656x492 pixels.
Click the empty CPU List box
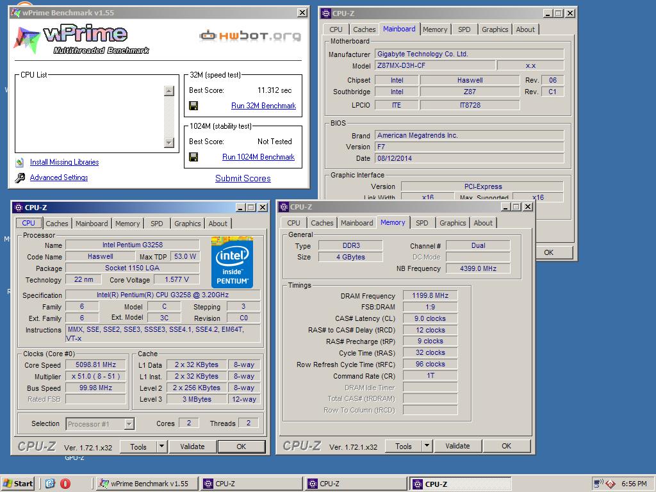[90, 117]
